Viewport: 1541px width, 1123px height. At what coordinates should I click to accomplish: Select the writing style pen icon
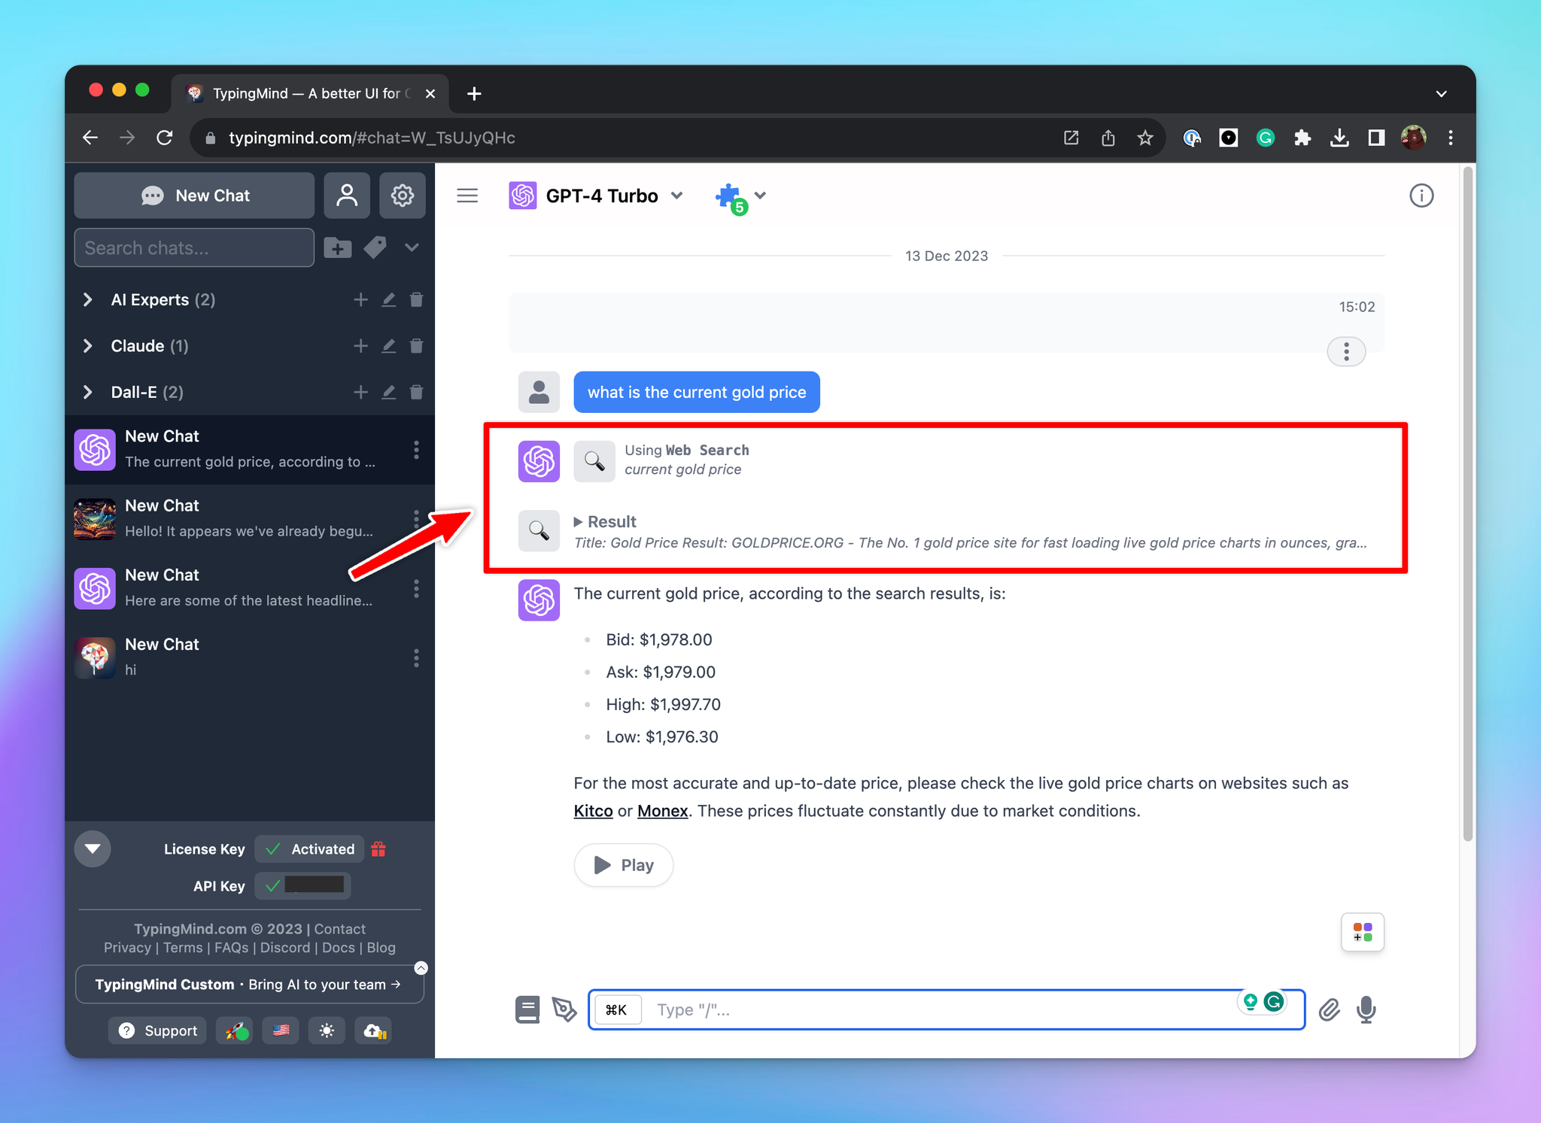pos(564,1009)
